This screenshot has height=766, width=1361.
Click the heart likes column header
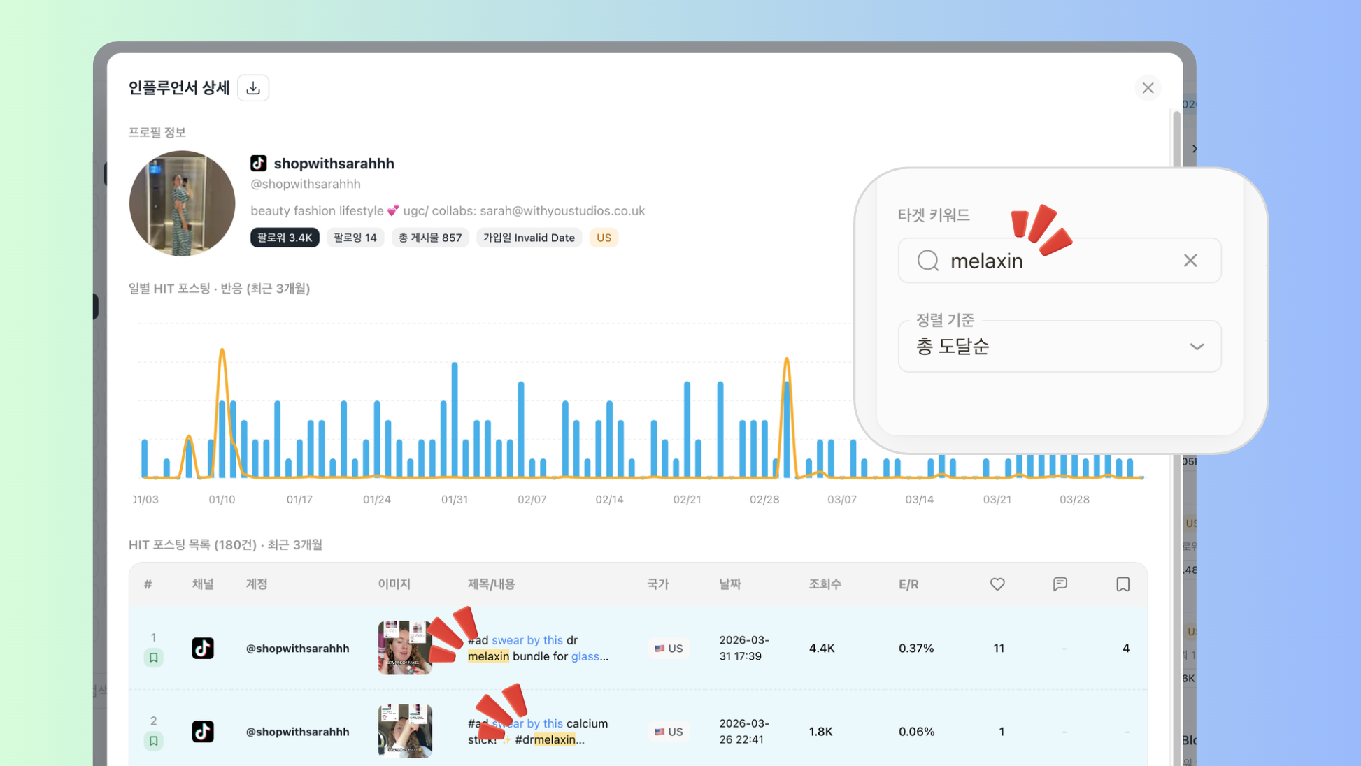coord(997,584)
